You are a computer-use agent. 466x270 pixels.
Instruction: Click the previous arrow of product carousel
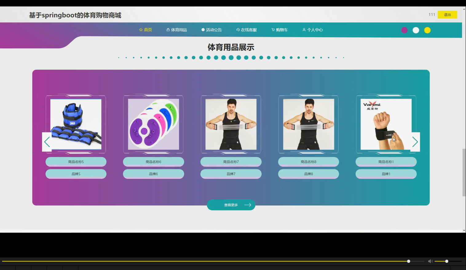(47, 142)
